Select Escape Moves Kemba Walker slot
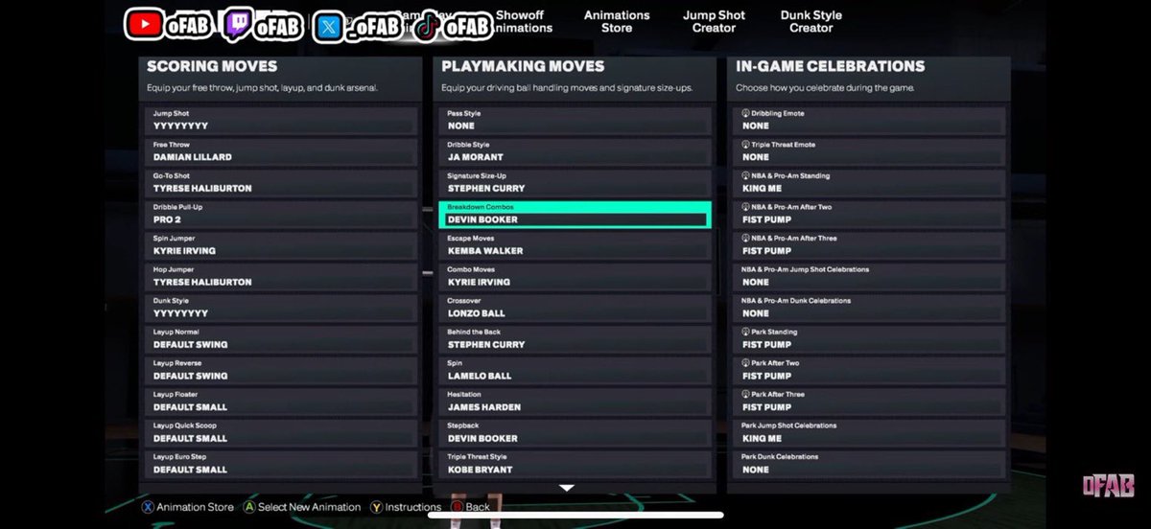Screen dimensions: 1151x529 point(575,245)
